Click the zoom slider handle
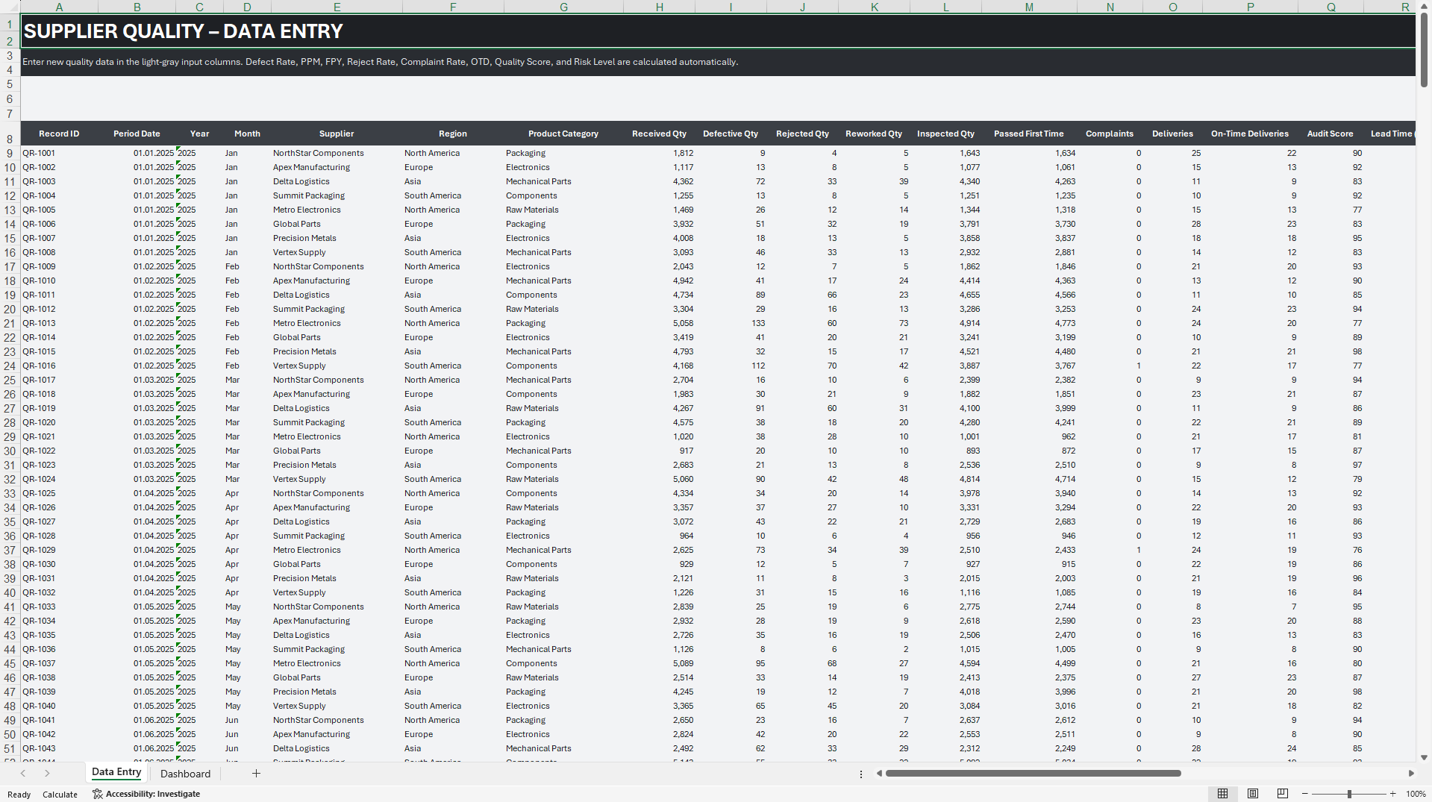This screenshot has width=1432, height=802. [1349, 794]
